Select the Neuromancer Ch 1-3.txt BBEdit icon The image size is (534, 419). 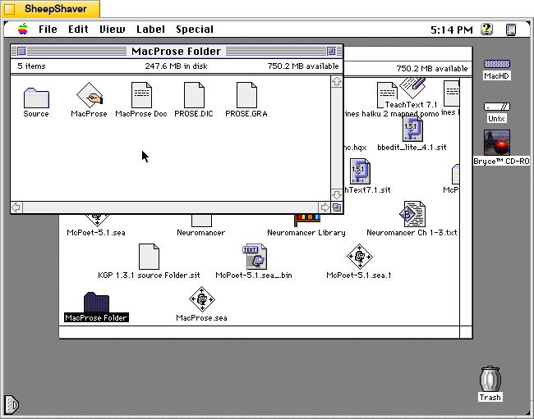tap(412, 214)
